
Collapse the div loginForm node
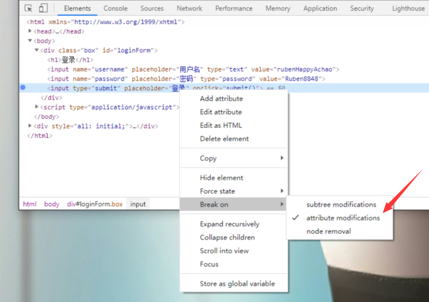(37, 50)
